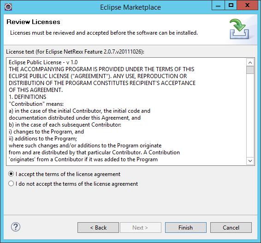Click the license text scroll up arrow
261x243 pixels.
coord(250,62)
